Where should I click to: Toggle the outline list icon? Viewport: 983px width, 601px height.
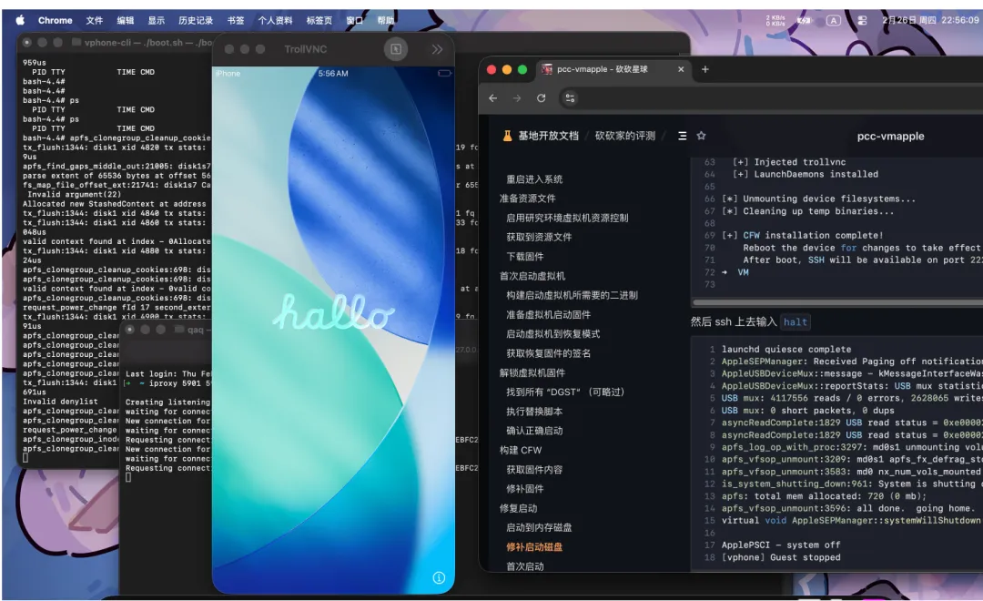click(682, 136)
